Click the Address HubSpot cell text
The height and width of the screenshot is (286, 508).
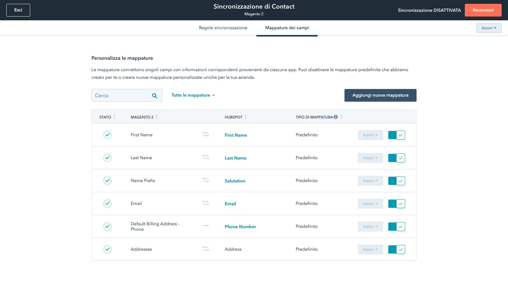click(233, 249)
